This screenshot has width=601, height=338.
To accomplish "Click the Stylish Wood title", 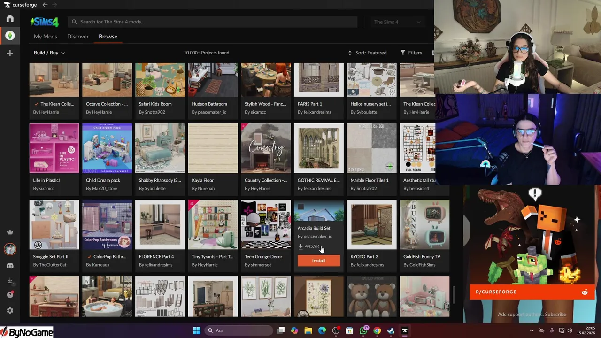I will (x=265, y=104).
